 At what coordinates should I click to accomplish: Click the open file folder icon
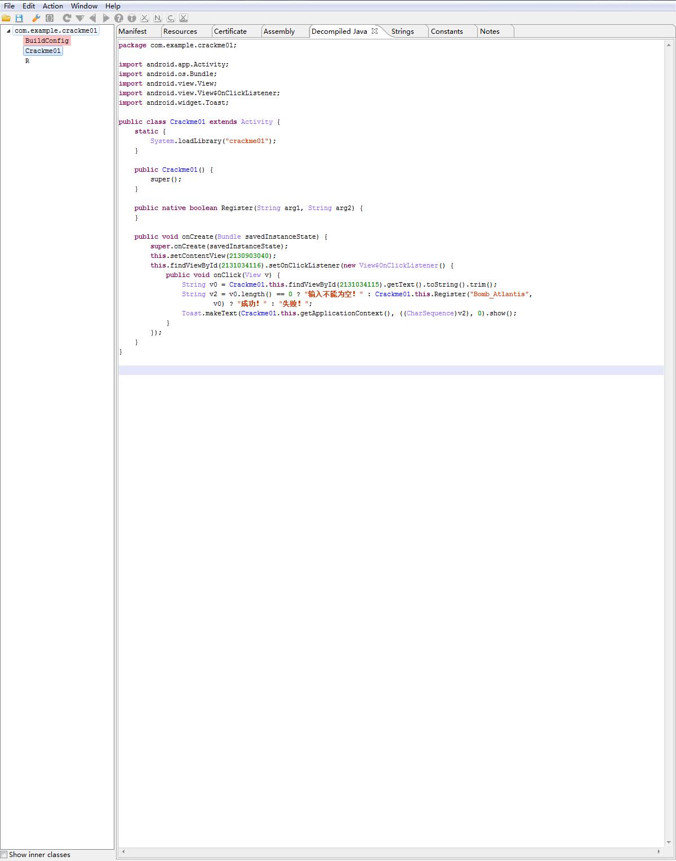6,19
